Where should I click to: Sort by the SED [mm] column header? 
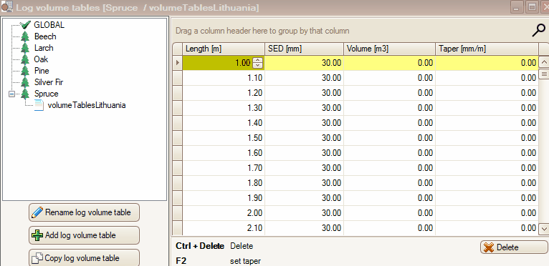click(304, 49)
